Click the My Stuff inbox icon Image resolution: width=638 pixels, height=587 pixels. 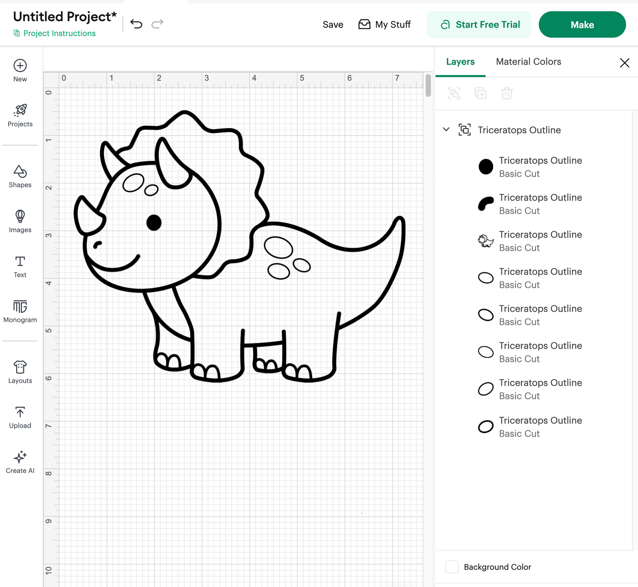point(364,24)
